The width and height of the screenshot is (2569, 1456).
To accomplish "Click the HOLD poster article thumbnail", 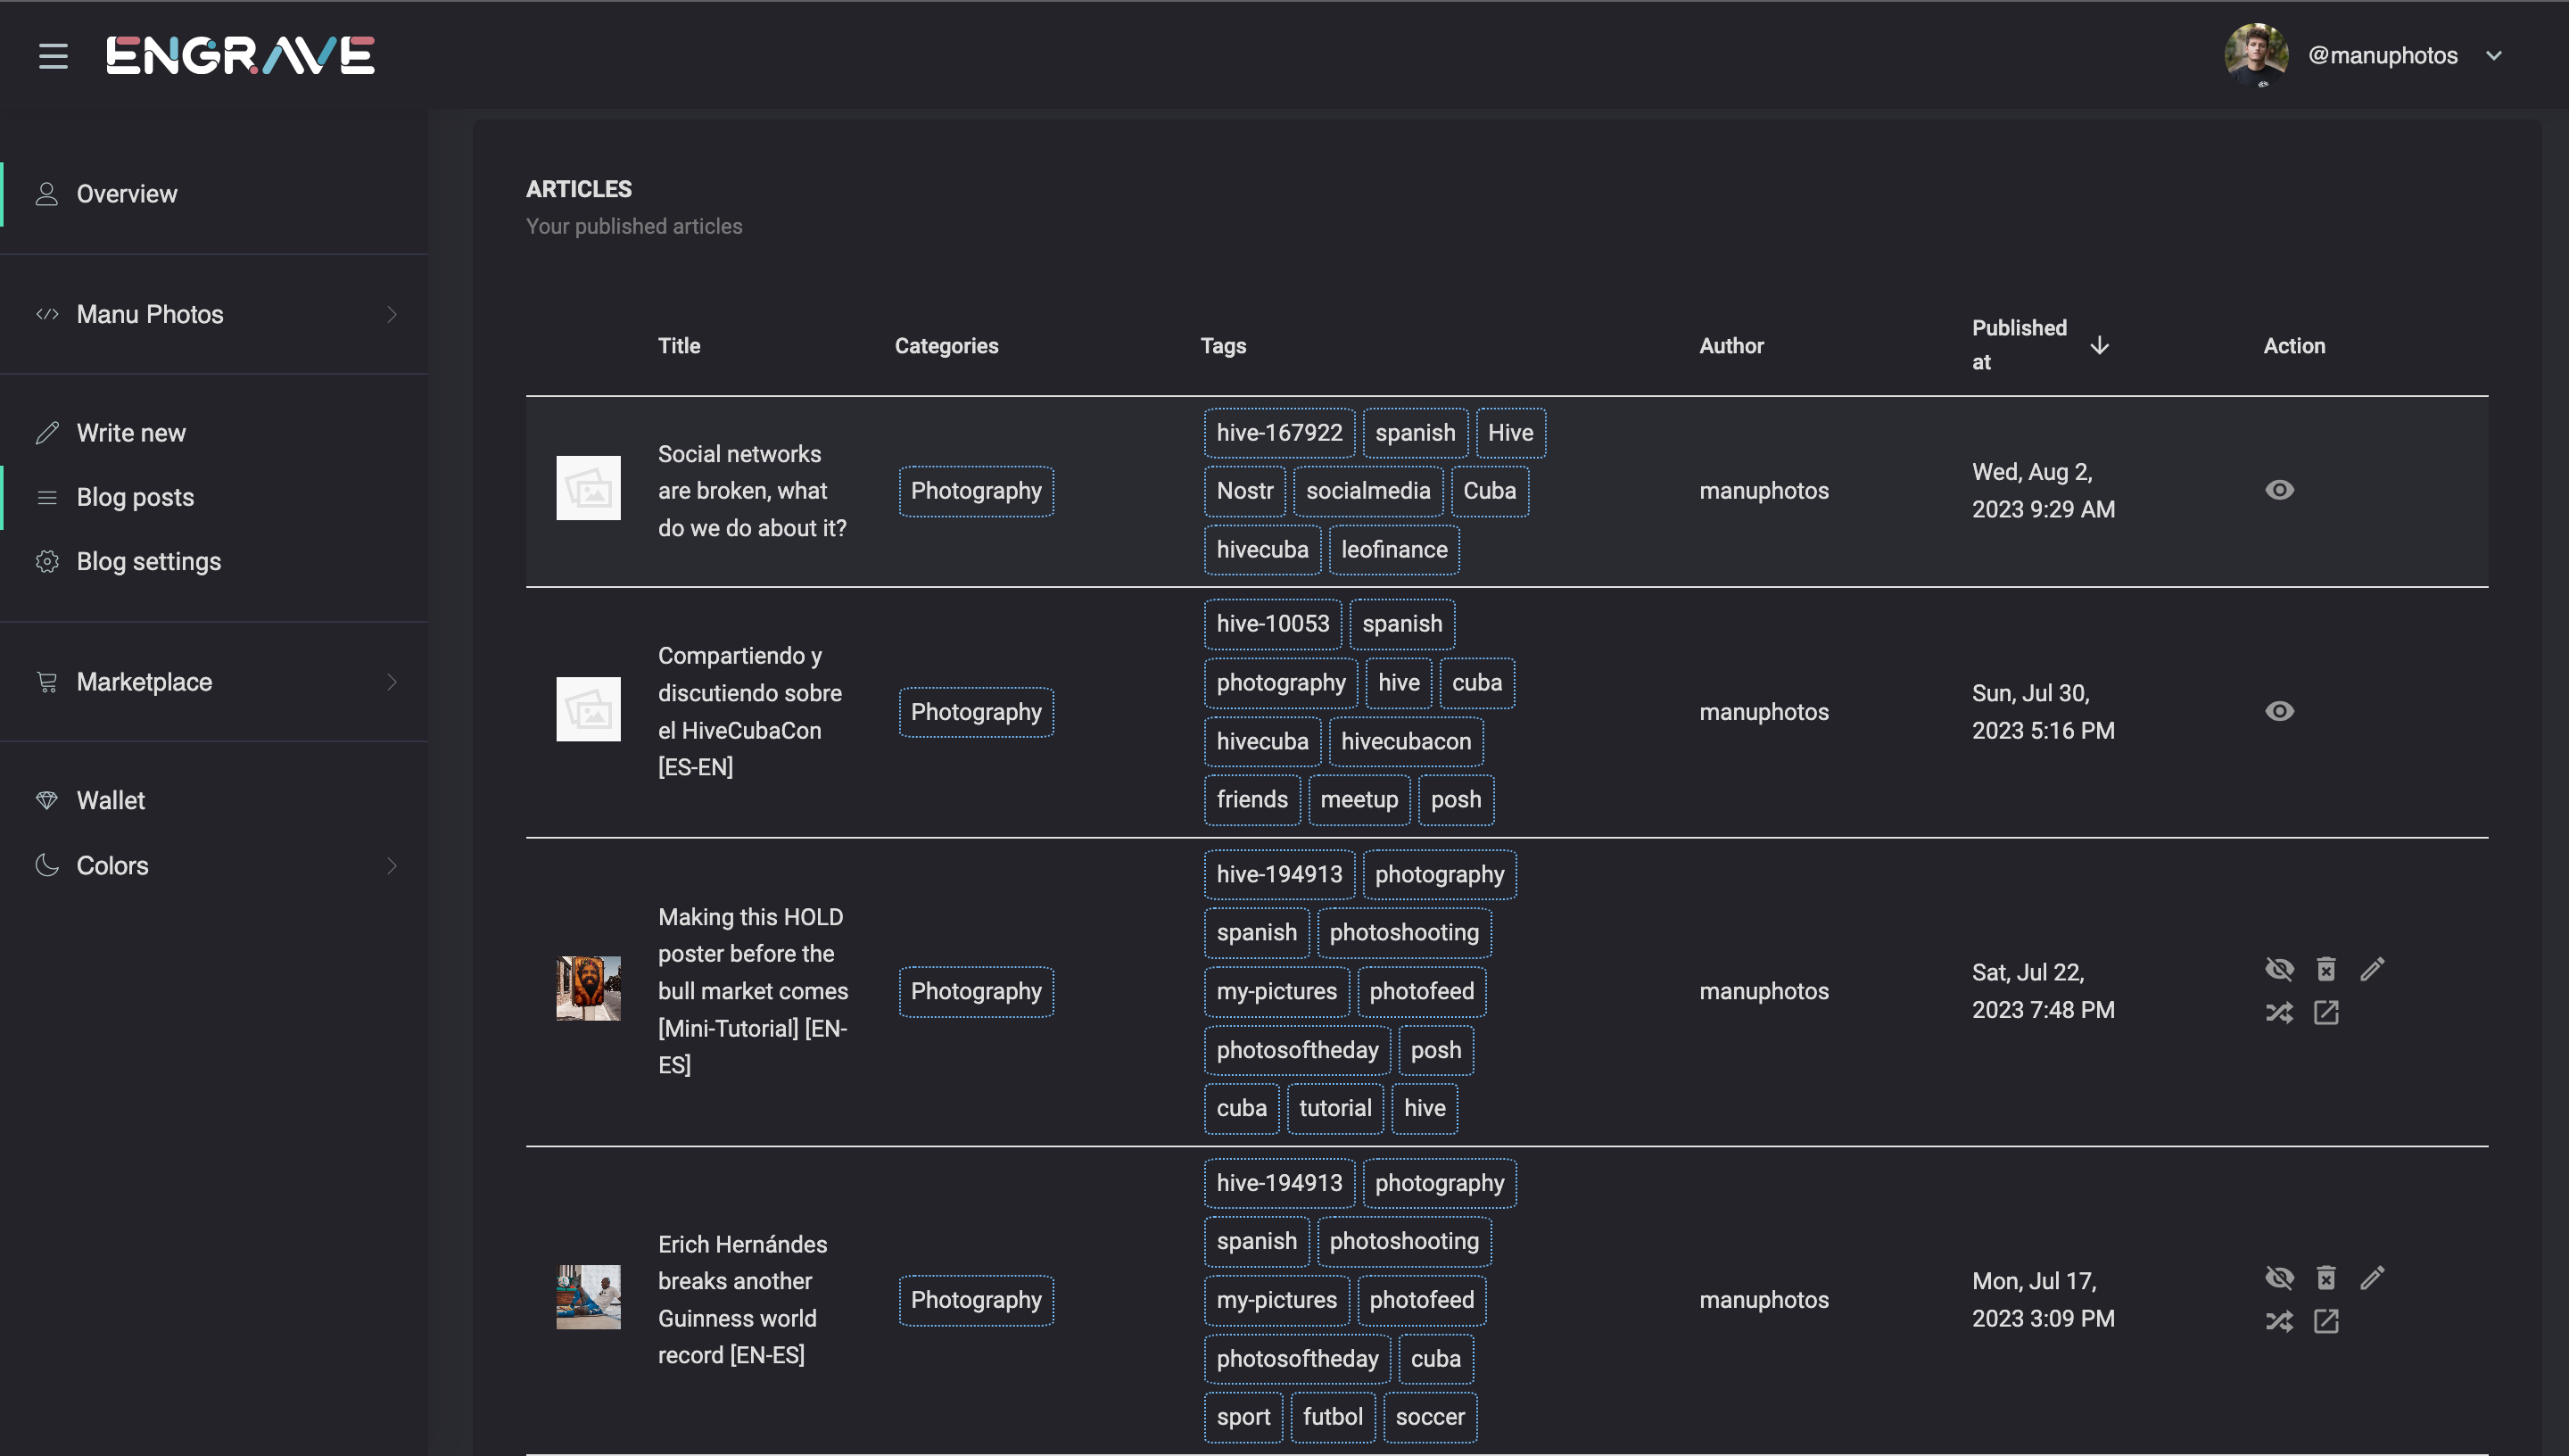I will point(588,988).
